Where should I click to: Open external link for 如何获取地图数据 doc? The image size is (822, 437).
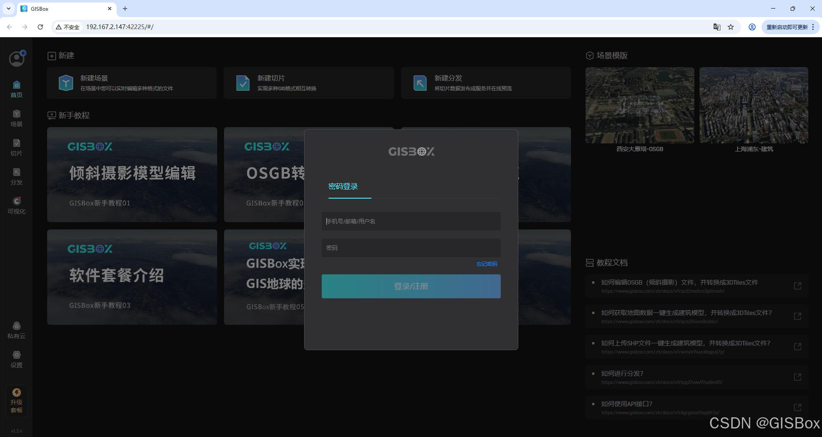pyautogui.click(x=798, y=316)
